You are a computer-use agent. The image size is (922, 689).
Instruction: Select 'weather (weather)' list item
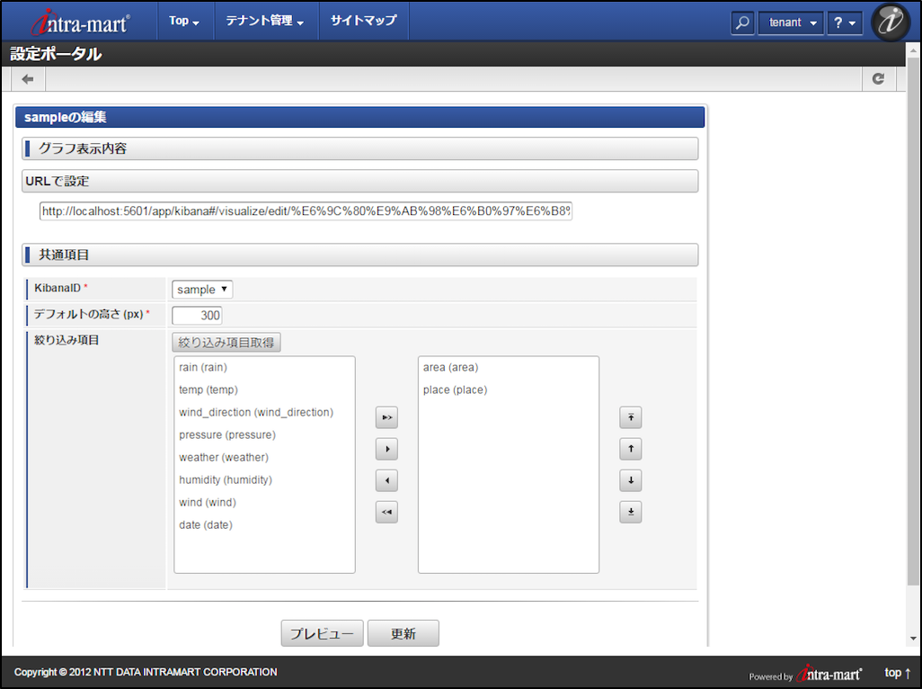(x=224, y=457)
